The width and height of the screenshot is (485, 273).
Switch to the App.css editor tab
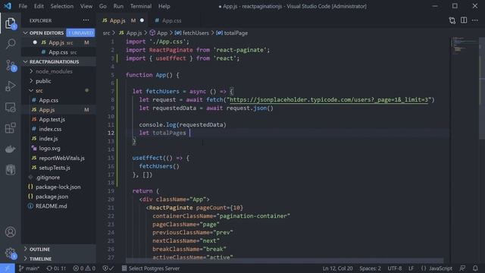171,20
